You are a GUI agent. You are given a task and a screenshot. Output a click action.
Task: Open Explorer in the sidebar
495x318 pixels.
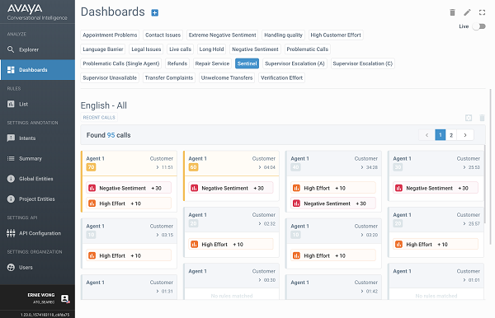click(x=38, y=49)
